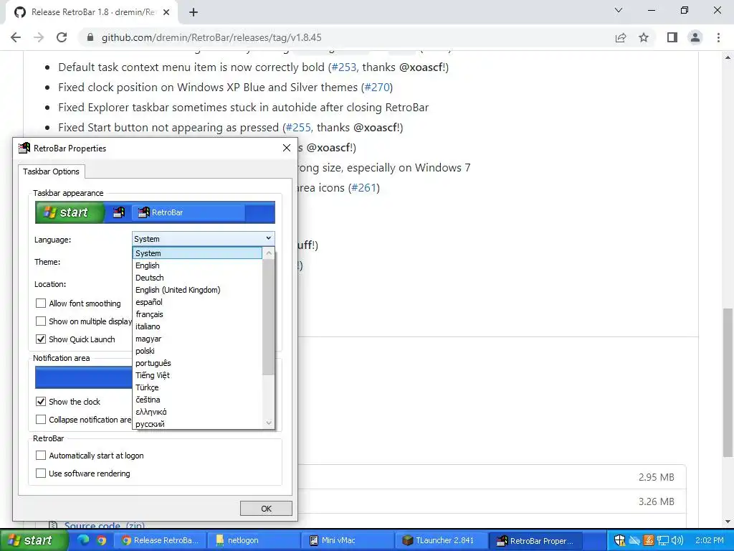Viewport: 734px width, 551px height.
Task: Choose español in the language list
Action: click(197, 302)
